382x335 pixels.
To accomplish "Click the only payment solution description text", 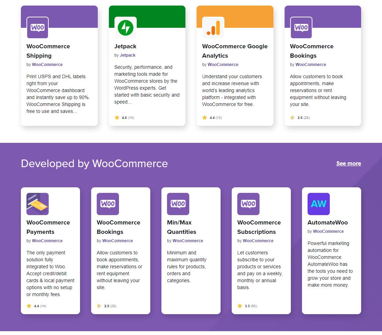I will [x=50, y=273].
